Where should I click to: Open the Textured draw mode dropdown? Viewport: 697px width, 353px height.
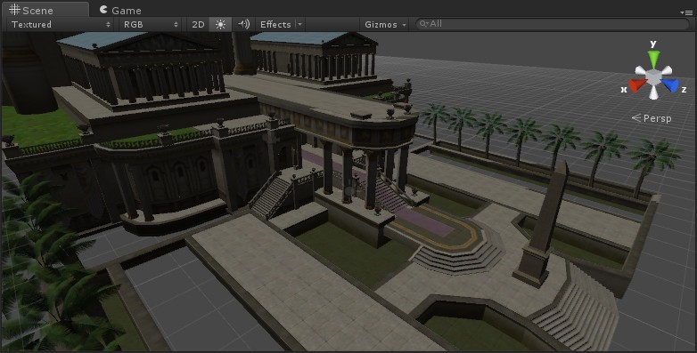click(x=61, y=24)
